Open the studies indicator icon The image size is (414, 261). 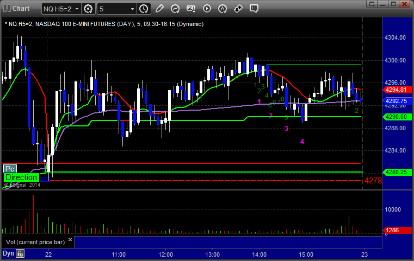[x=175, y=9]
